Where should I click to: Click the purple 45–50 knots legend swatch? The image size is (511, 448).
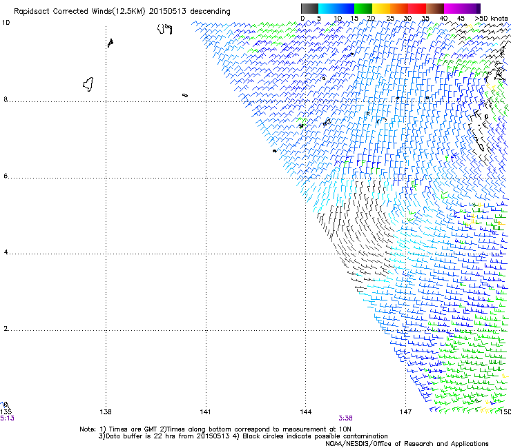(471, 8)
